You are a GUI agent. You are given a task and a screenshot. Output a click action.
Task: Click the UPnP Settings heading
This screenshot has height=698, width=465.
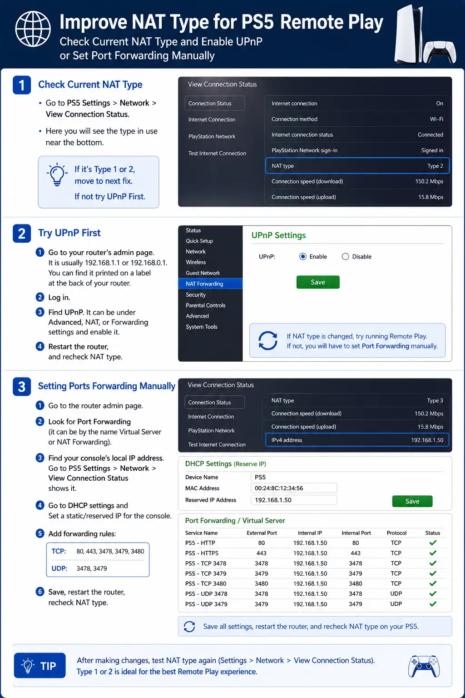pyautogui.click(x=279, y=235)
